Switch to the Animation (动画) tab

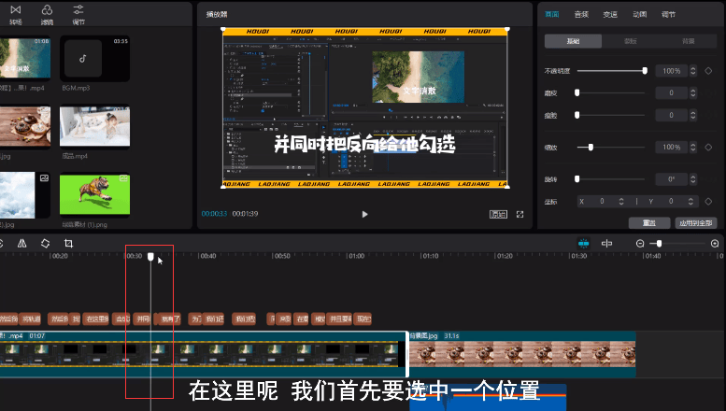(x=639, y=14)
